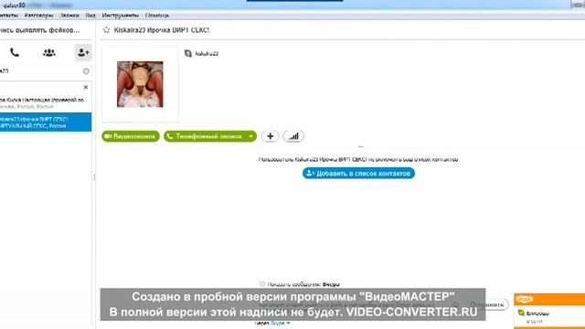Viewport: 585px width, 329px height.
Task: Click the dotted resize handle under call buttons
Action: 360,146
